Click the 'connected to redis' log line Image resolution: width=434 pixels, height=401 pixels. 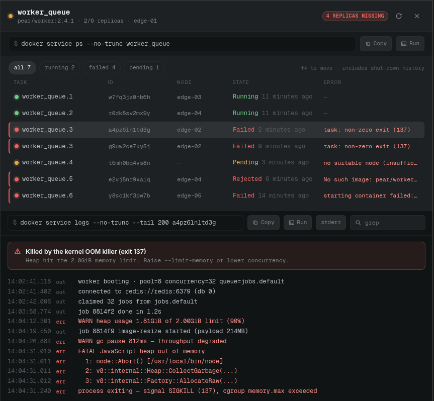(147, 291)
